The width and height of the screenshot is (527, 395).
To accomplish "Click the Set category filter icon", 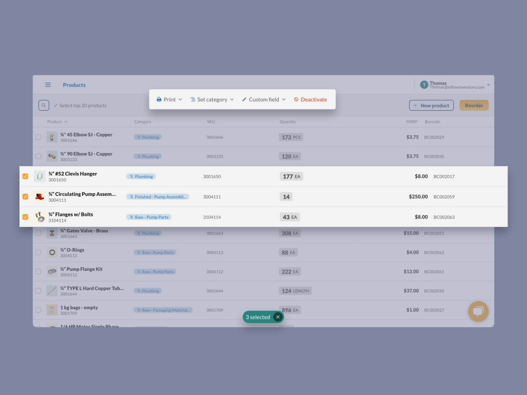I will click(193, 99).
